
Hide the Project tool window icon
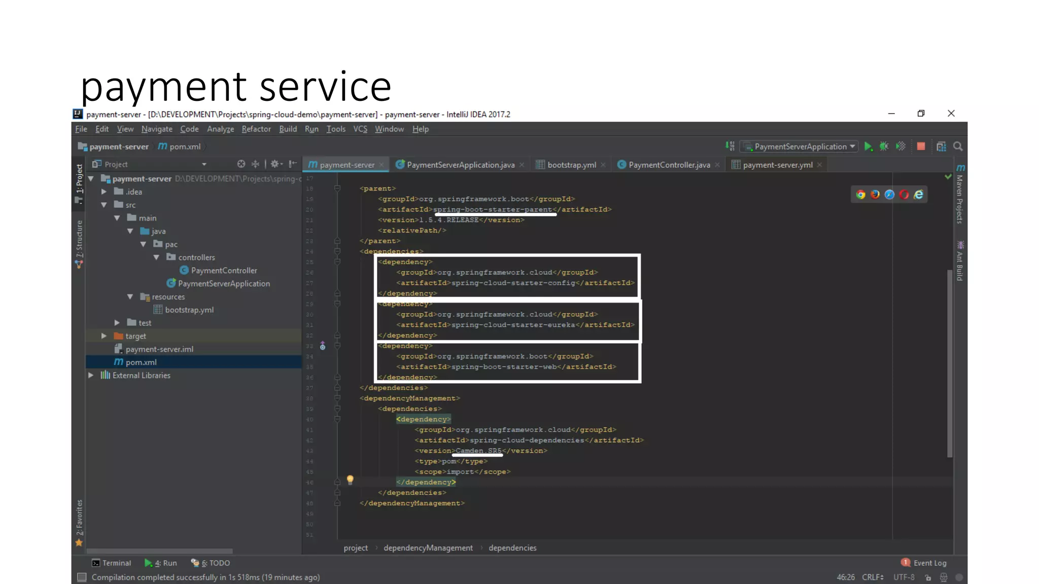(293, 164)
